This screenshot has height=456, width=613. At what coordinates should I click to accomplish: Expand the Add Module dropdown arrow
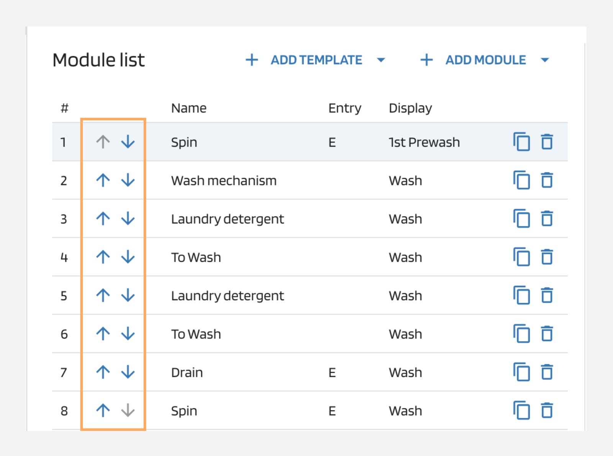pyautogui.click(x=545, y=60)
